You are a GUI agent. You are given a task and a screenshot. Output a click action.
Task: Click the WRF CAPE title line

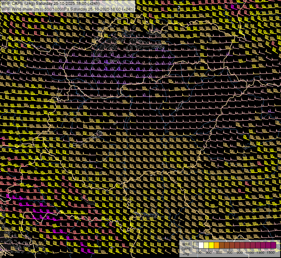click(50, 3)
